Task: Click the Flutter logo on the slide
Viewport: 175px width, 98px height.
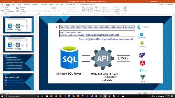Action: (143, 27)
